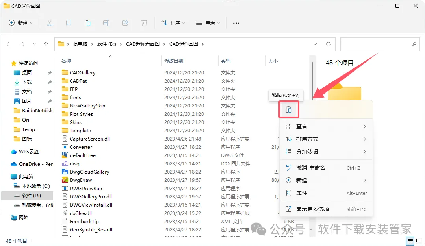This screenshot has height=246, width=425.
Task: Click the Cut scissors icon in toolbar
Action: [x=49, y=23]
